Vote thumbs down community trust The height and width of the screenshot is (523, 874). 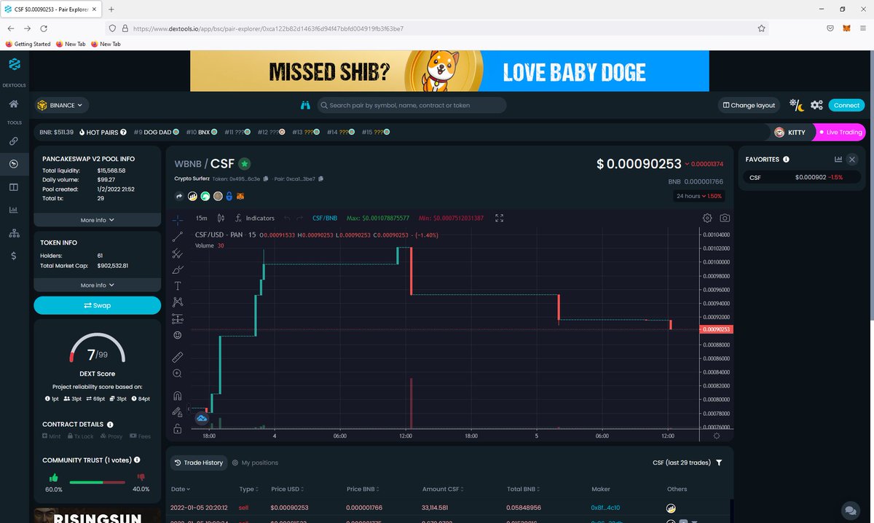pyautogui.click(x=141, y=478)
